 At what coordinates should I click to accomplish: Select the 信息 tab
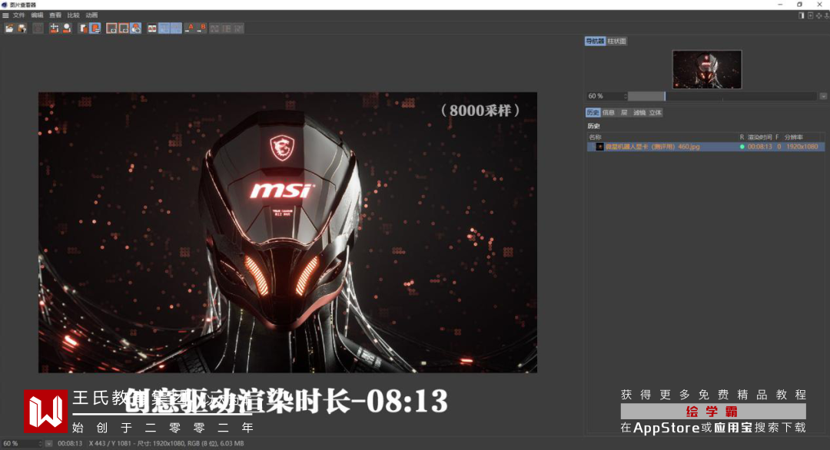[x=609, y=113]
